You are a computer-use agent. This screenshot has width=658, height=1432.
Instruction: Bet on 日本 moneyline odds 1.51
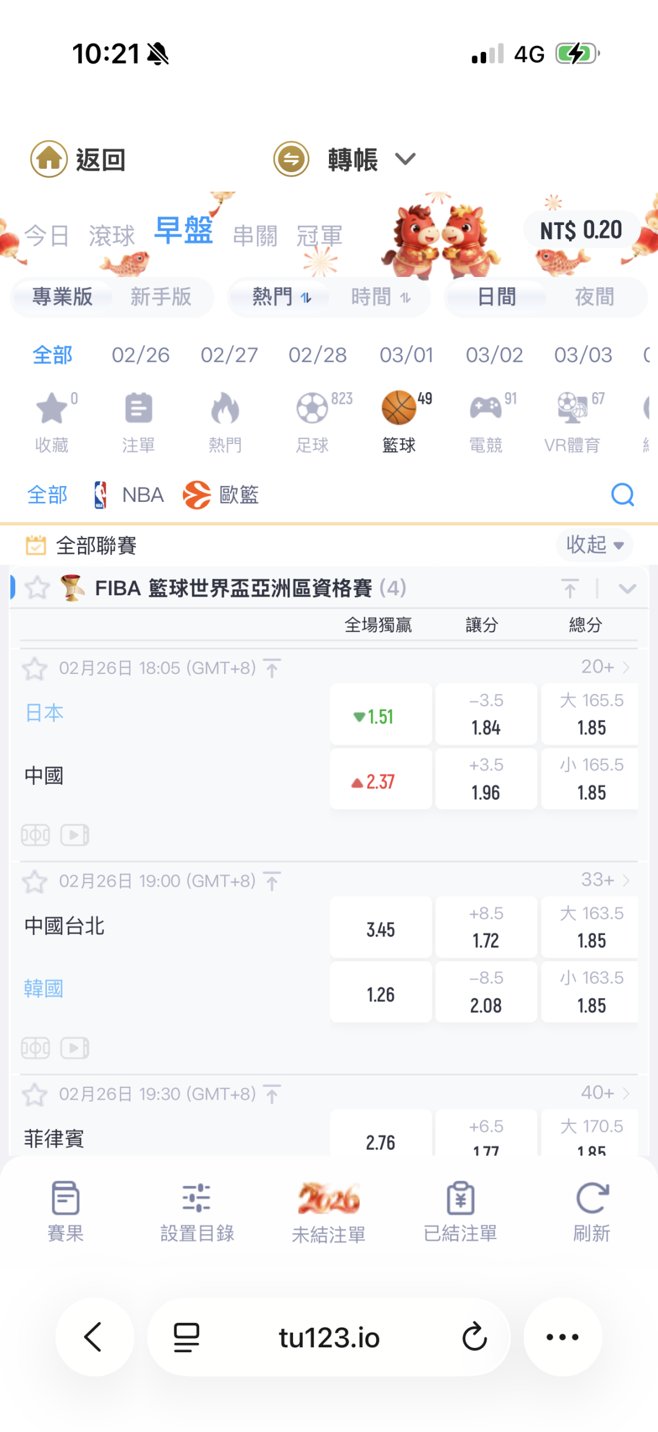tap(381, 716)
